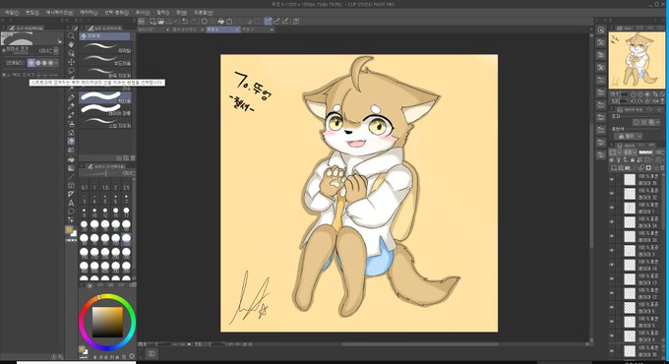
Task: Open the 편집 (Edit) menu
Action: coord(32,13)
